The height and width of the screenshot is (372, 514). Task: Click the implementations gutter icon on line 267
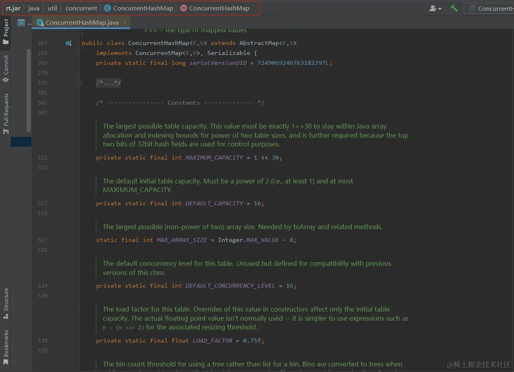coord(69,43)
